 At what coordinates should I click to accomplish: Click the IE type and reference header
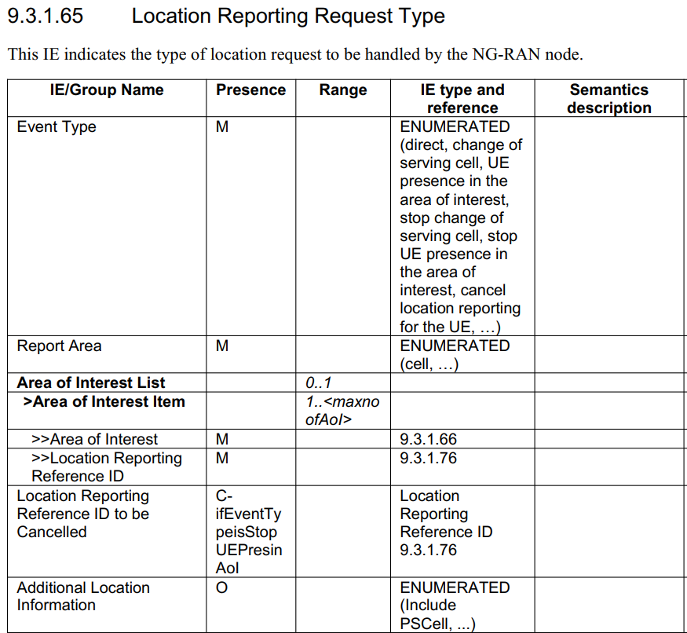(x=462, y=97)
